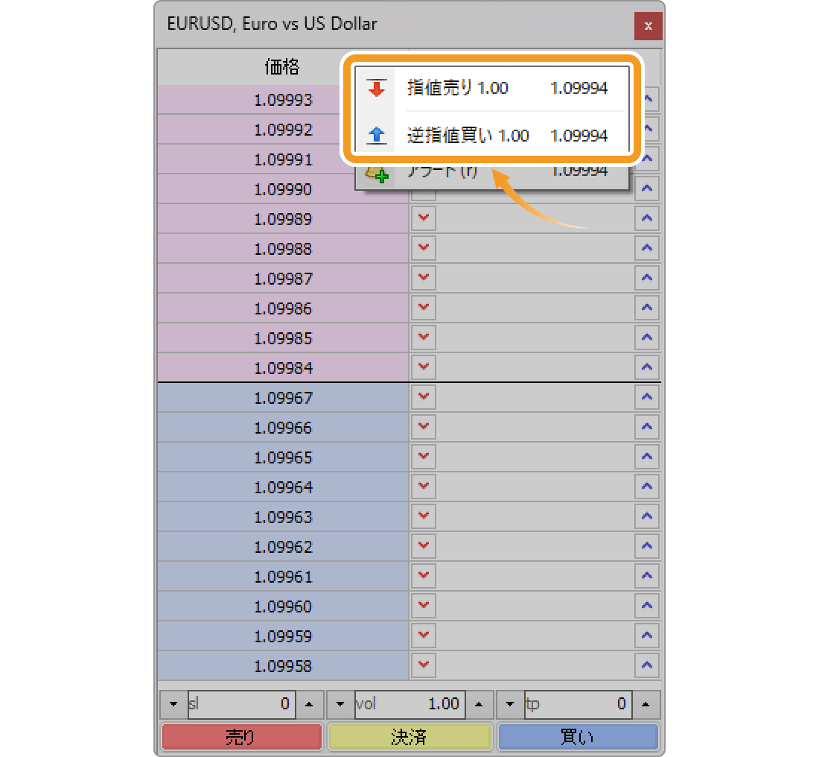Focus the vol 1.00 volume input field
Screen dimensions: 819x757
(x=410, y=704)
